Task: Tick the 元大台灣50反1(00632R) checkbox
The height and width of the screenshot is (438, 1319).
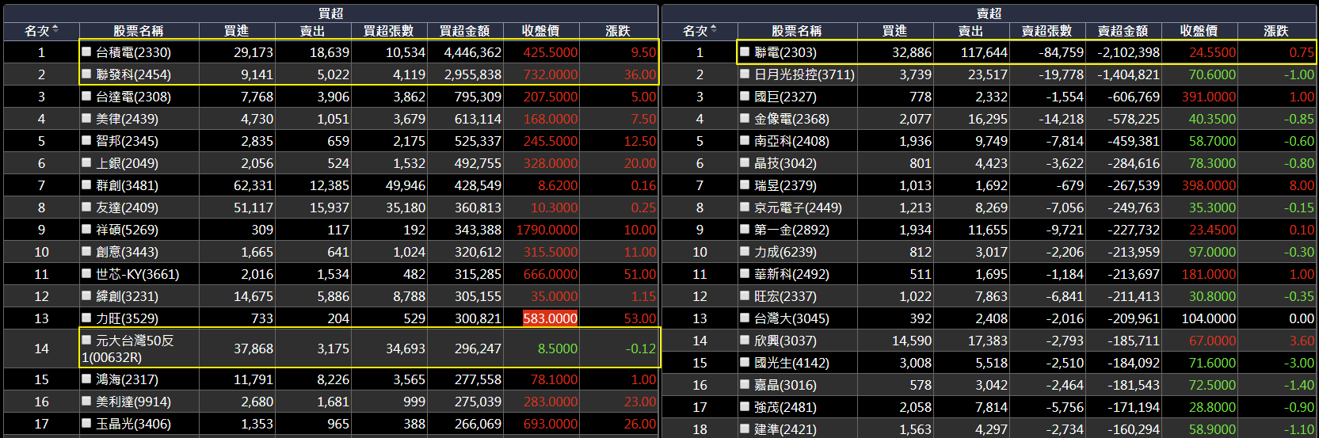Action: pyautogui.click(x=87, y=340)
